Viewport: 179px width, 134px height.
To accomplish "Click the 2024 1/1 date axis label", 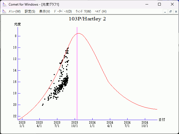I will [x=92, y=124].
